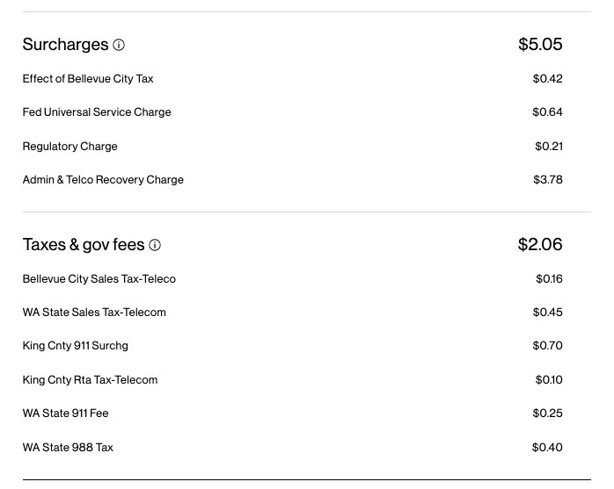Select the Taxes & gov fees heading
This screenshot has height=489, width=614.
(x=84, y=245)
